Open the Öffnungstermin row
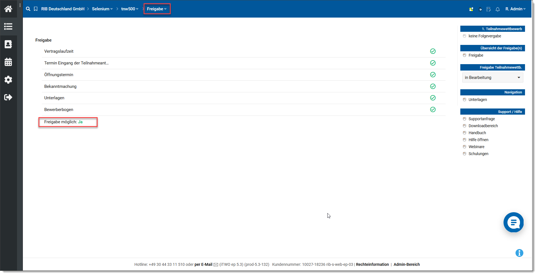537x275 pixels. click(244, 75)
